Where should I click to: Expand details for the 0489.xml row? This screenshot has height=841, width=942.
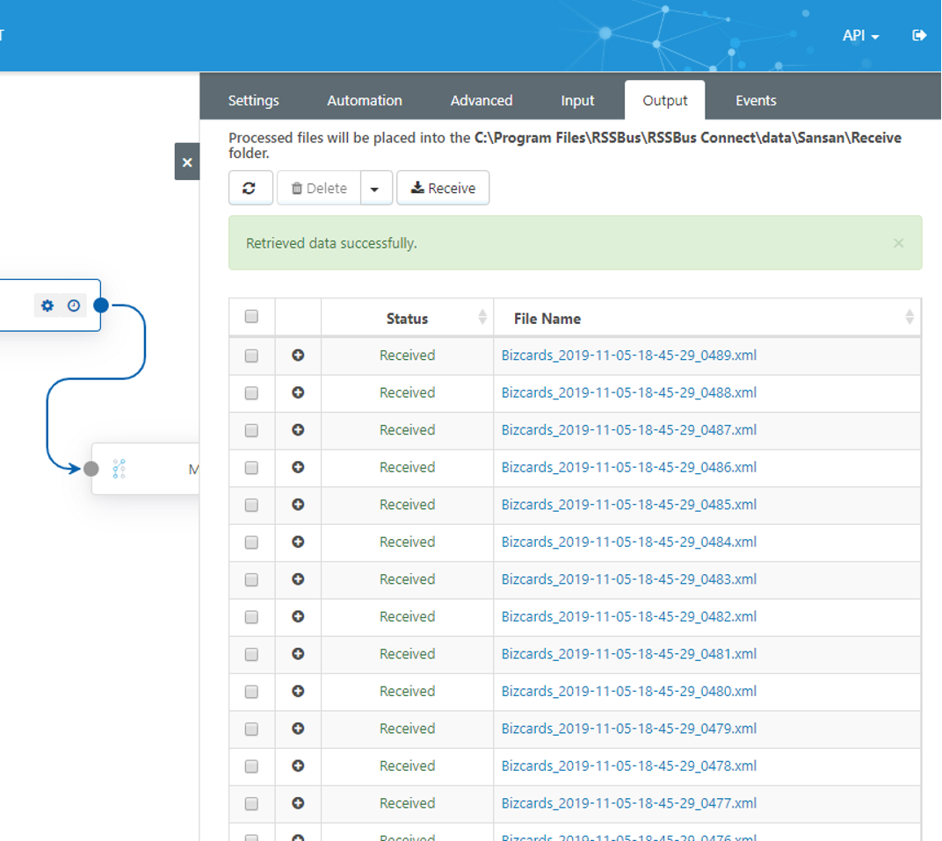[298, 356]
